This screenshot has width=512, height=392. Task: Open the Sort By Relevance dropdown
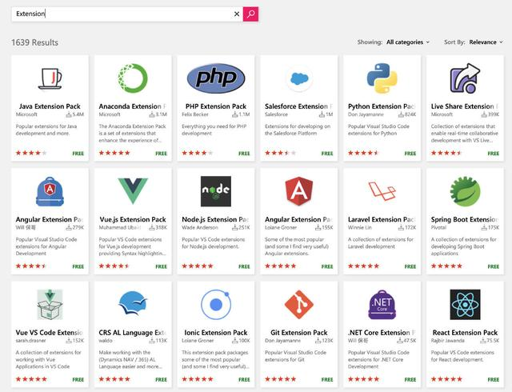click(486, 42)
